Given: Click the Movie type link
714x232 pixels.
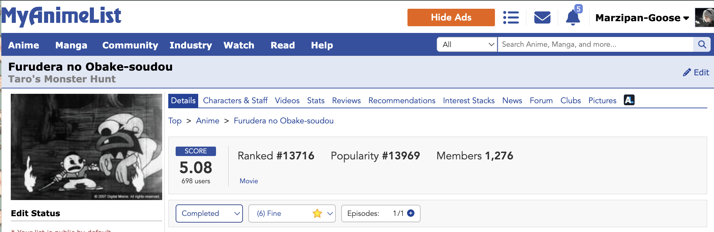Looking at the screenshot, I should click(249, 181).
